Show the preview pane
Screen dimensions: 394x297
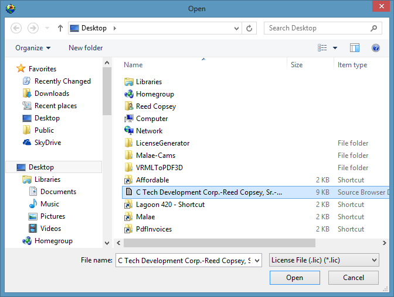pos(355,47)
